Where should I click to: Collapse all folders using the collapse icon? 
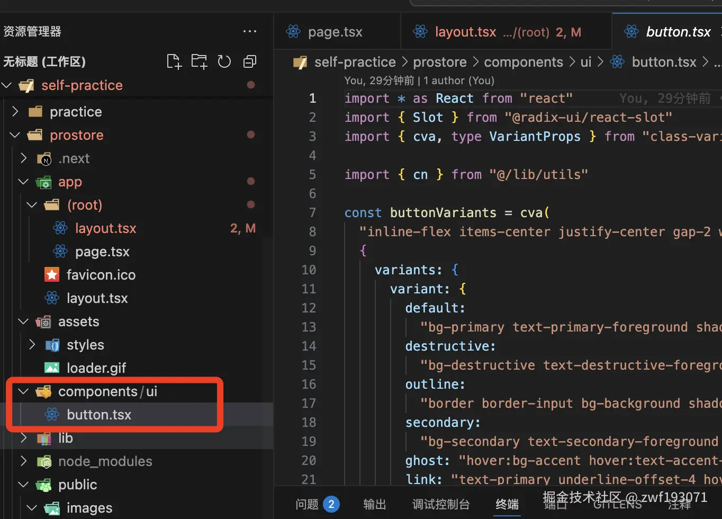[x=249, y=61]
